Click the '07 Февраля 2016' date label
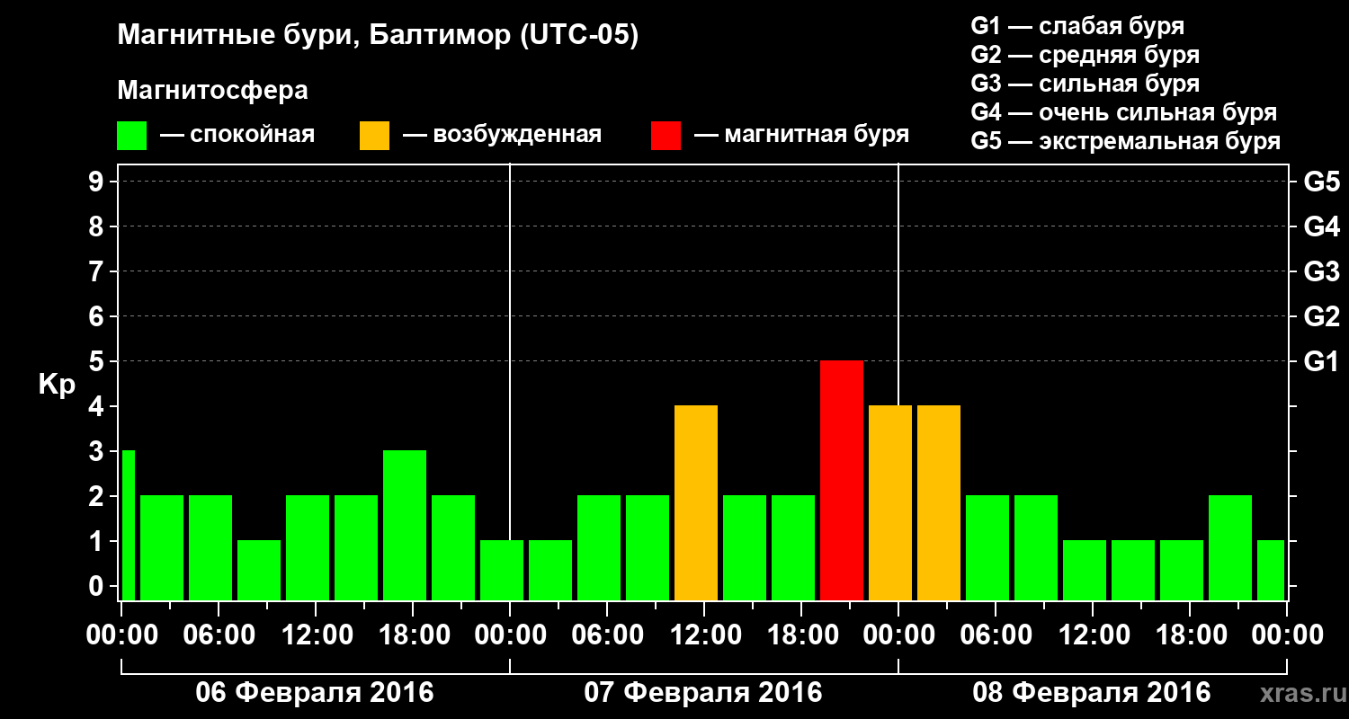The height and width of the screenshot is (719, 1349). pyautogui.click(x=703, y=693)
